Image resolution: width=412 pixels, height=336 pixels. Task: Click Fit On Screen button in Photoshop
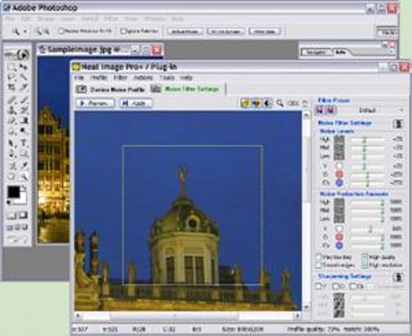pyautogui.click(x=226, y=31)
